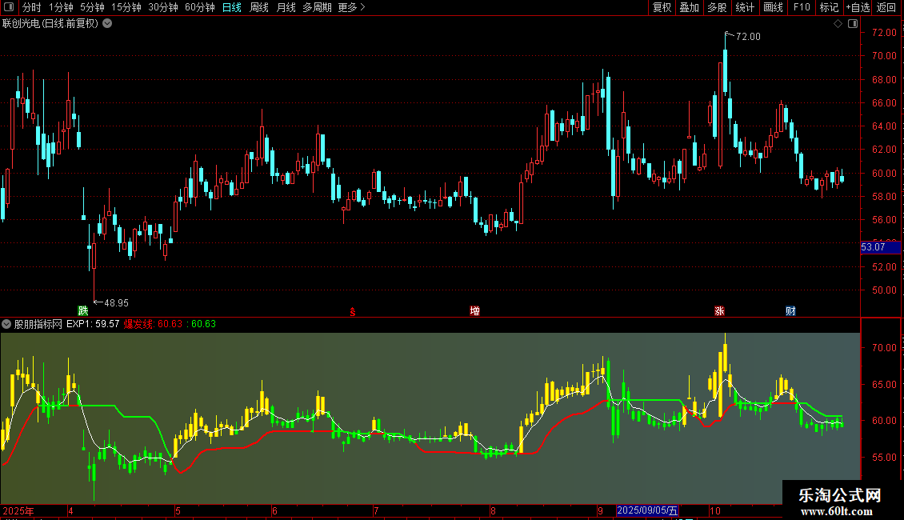
Task: Select the 60分钟 period
Action: coord(200,7)
